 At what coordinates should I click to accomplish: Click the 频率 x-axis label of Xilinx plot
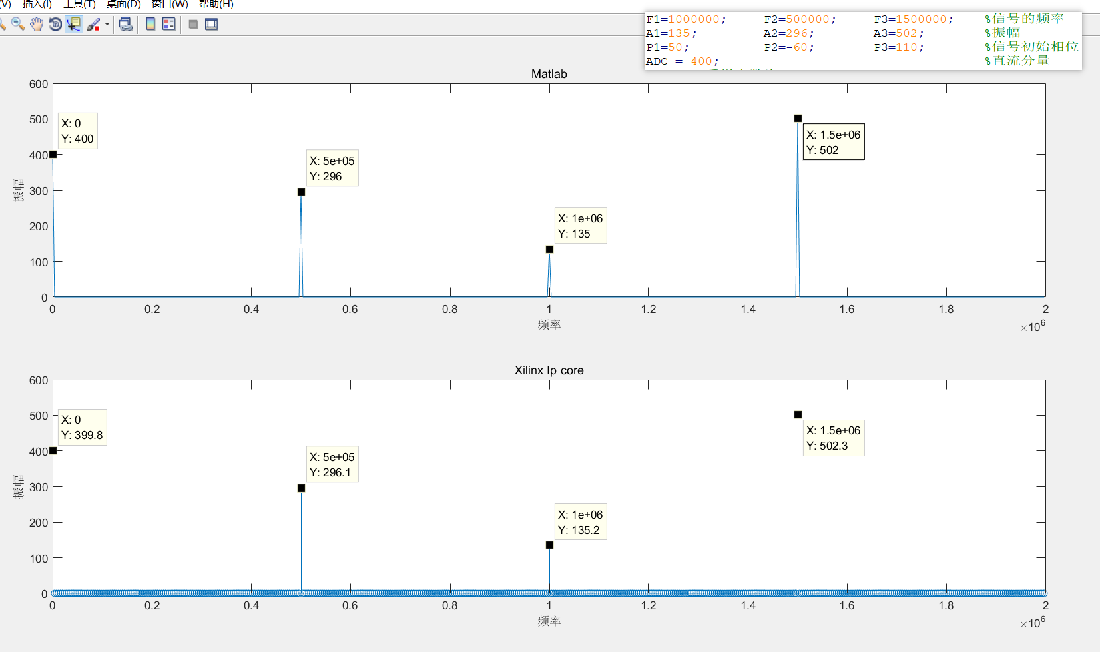(x=549, y=621)
